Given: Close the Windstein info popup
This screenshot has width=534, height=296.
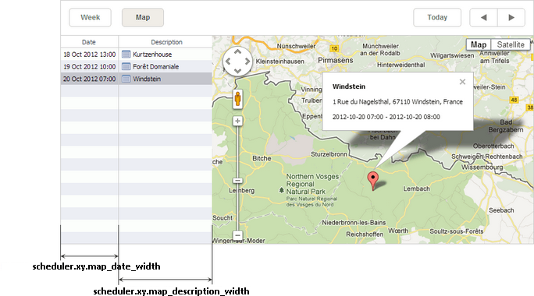Looking at the screenshot, I should tap(462, 82).
